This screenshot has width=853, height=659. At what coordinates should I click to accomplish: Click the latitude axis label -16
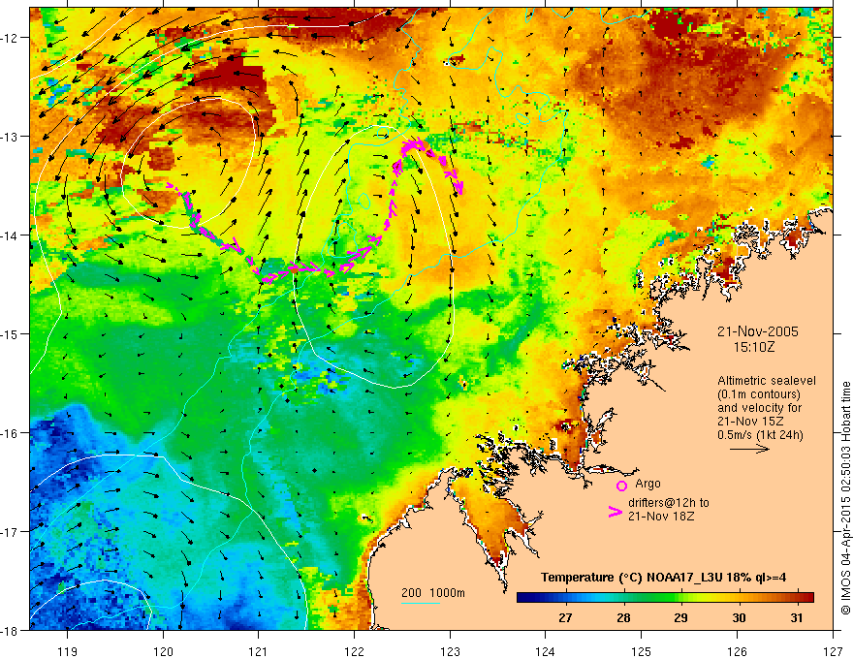[x=11, y=433]
